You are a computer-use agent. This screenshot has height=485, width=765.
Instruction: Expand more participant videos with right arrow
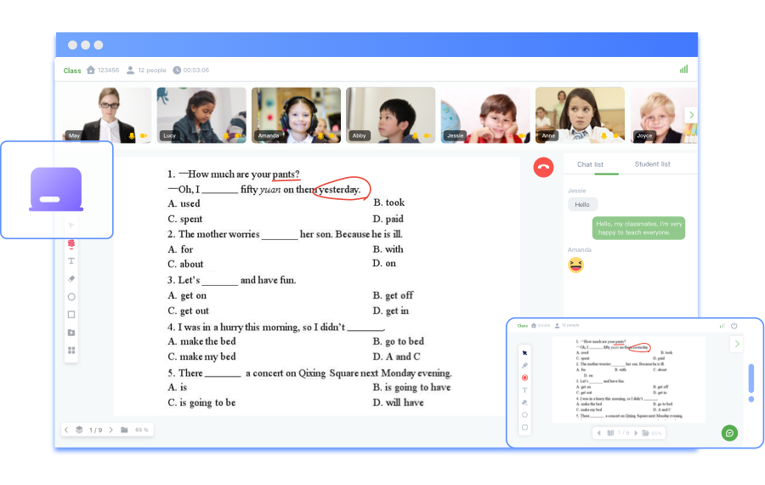(x=691, y=115)
